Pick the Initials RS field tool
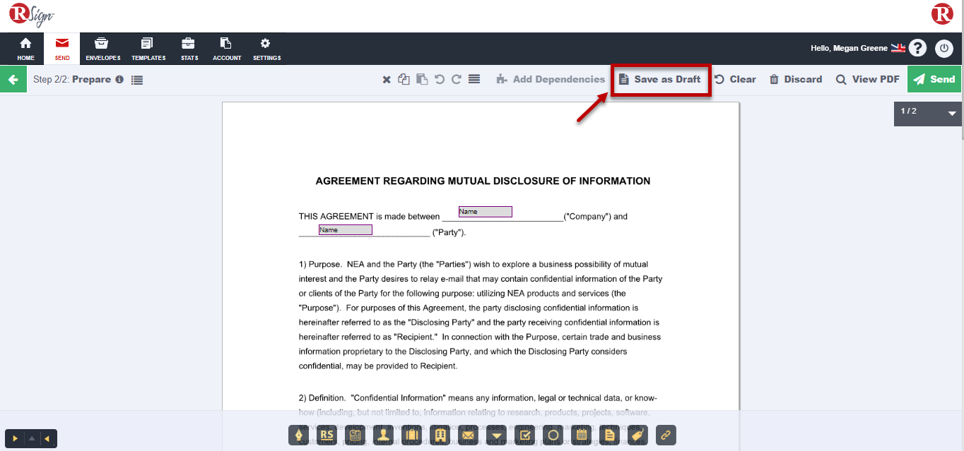This screenshot has width=964, height=451. 327,435
